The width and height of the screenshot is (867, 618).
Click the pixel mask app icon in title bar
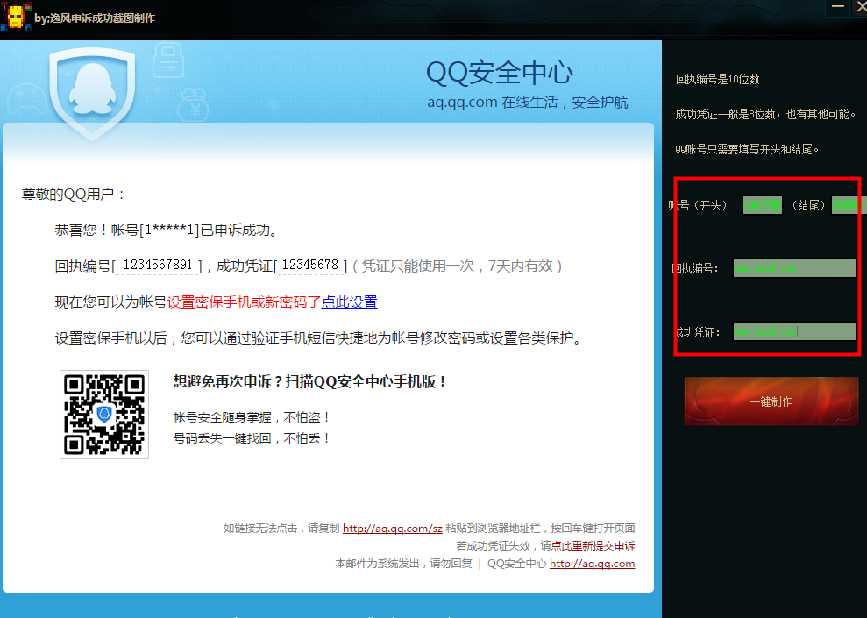click(16, 16)
